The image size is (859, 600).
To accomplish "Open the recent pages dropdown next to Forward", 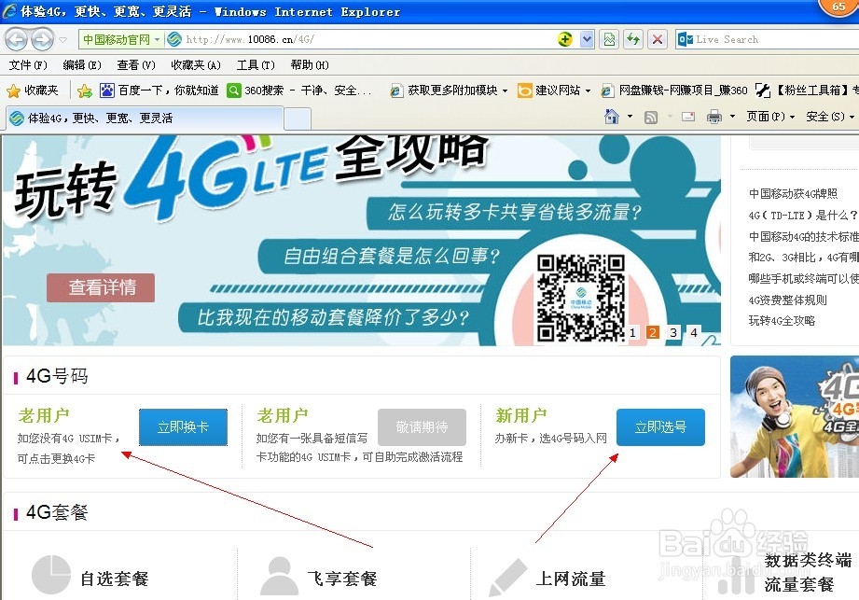I will point(63,40).
